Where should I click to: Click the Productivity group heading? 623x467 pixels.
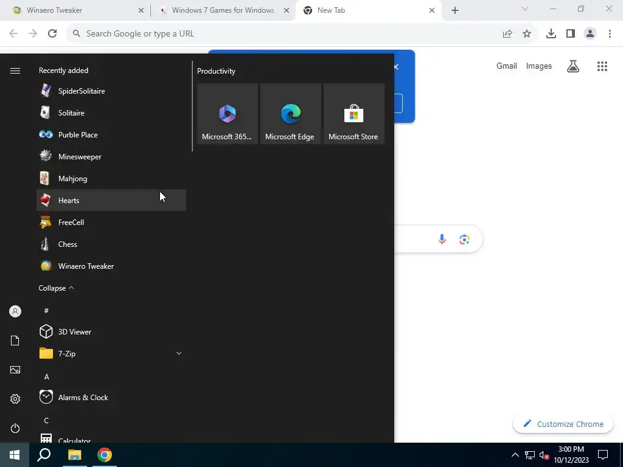coord(216,71)
